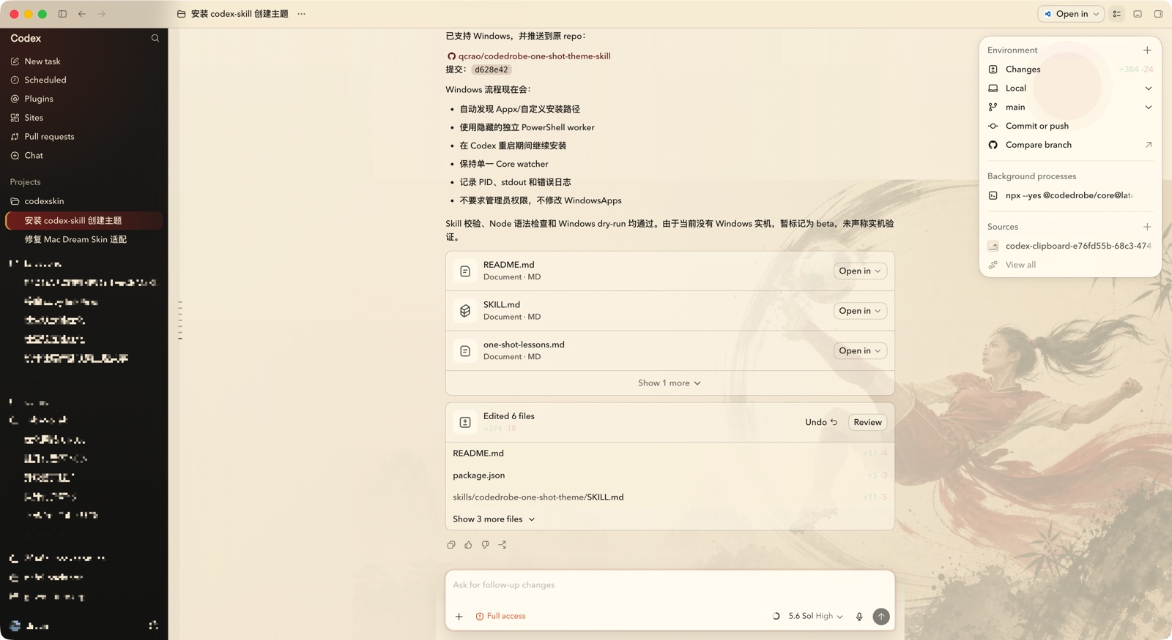Search in Codex sidebar
Screen dimensions: 1172x640
pos(155,38)
